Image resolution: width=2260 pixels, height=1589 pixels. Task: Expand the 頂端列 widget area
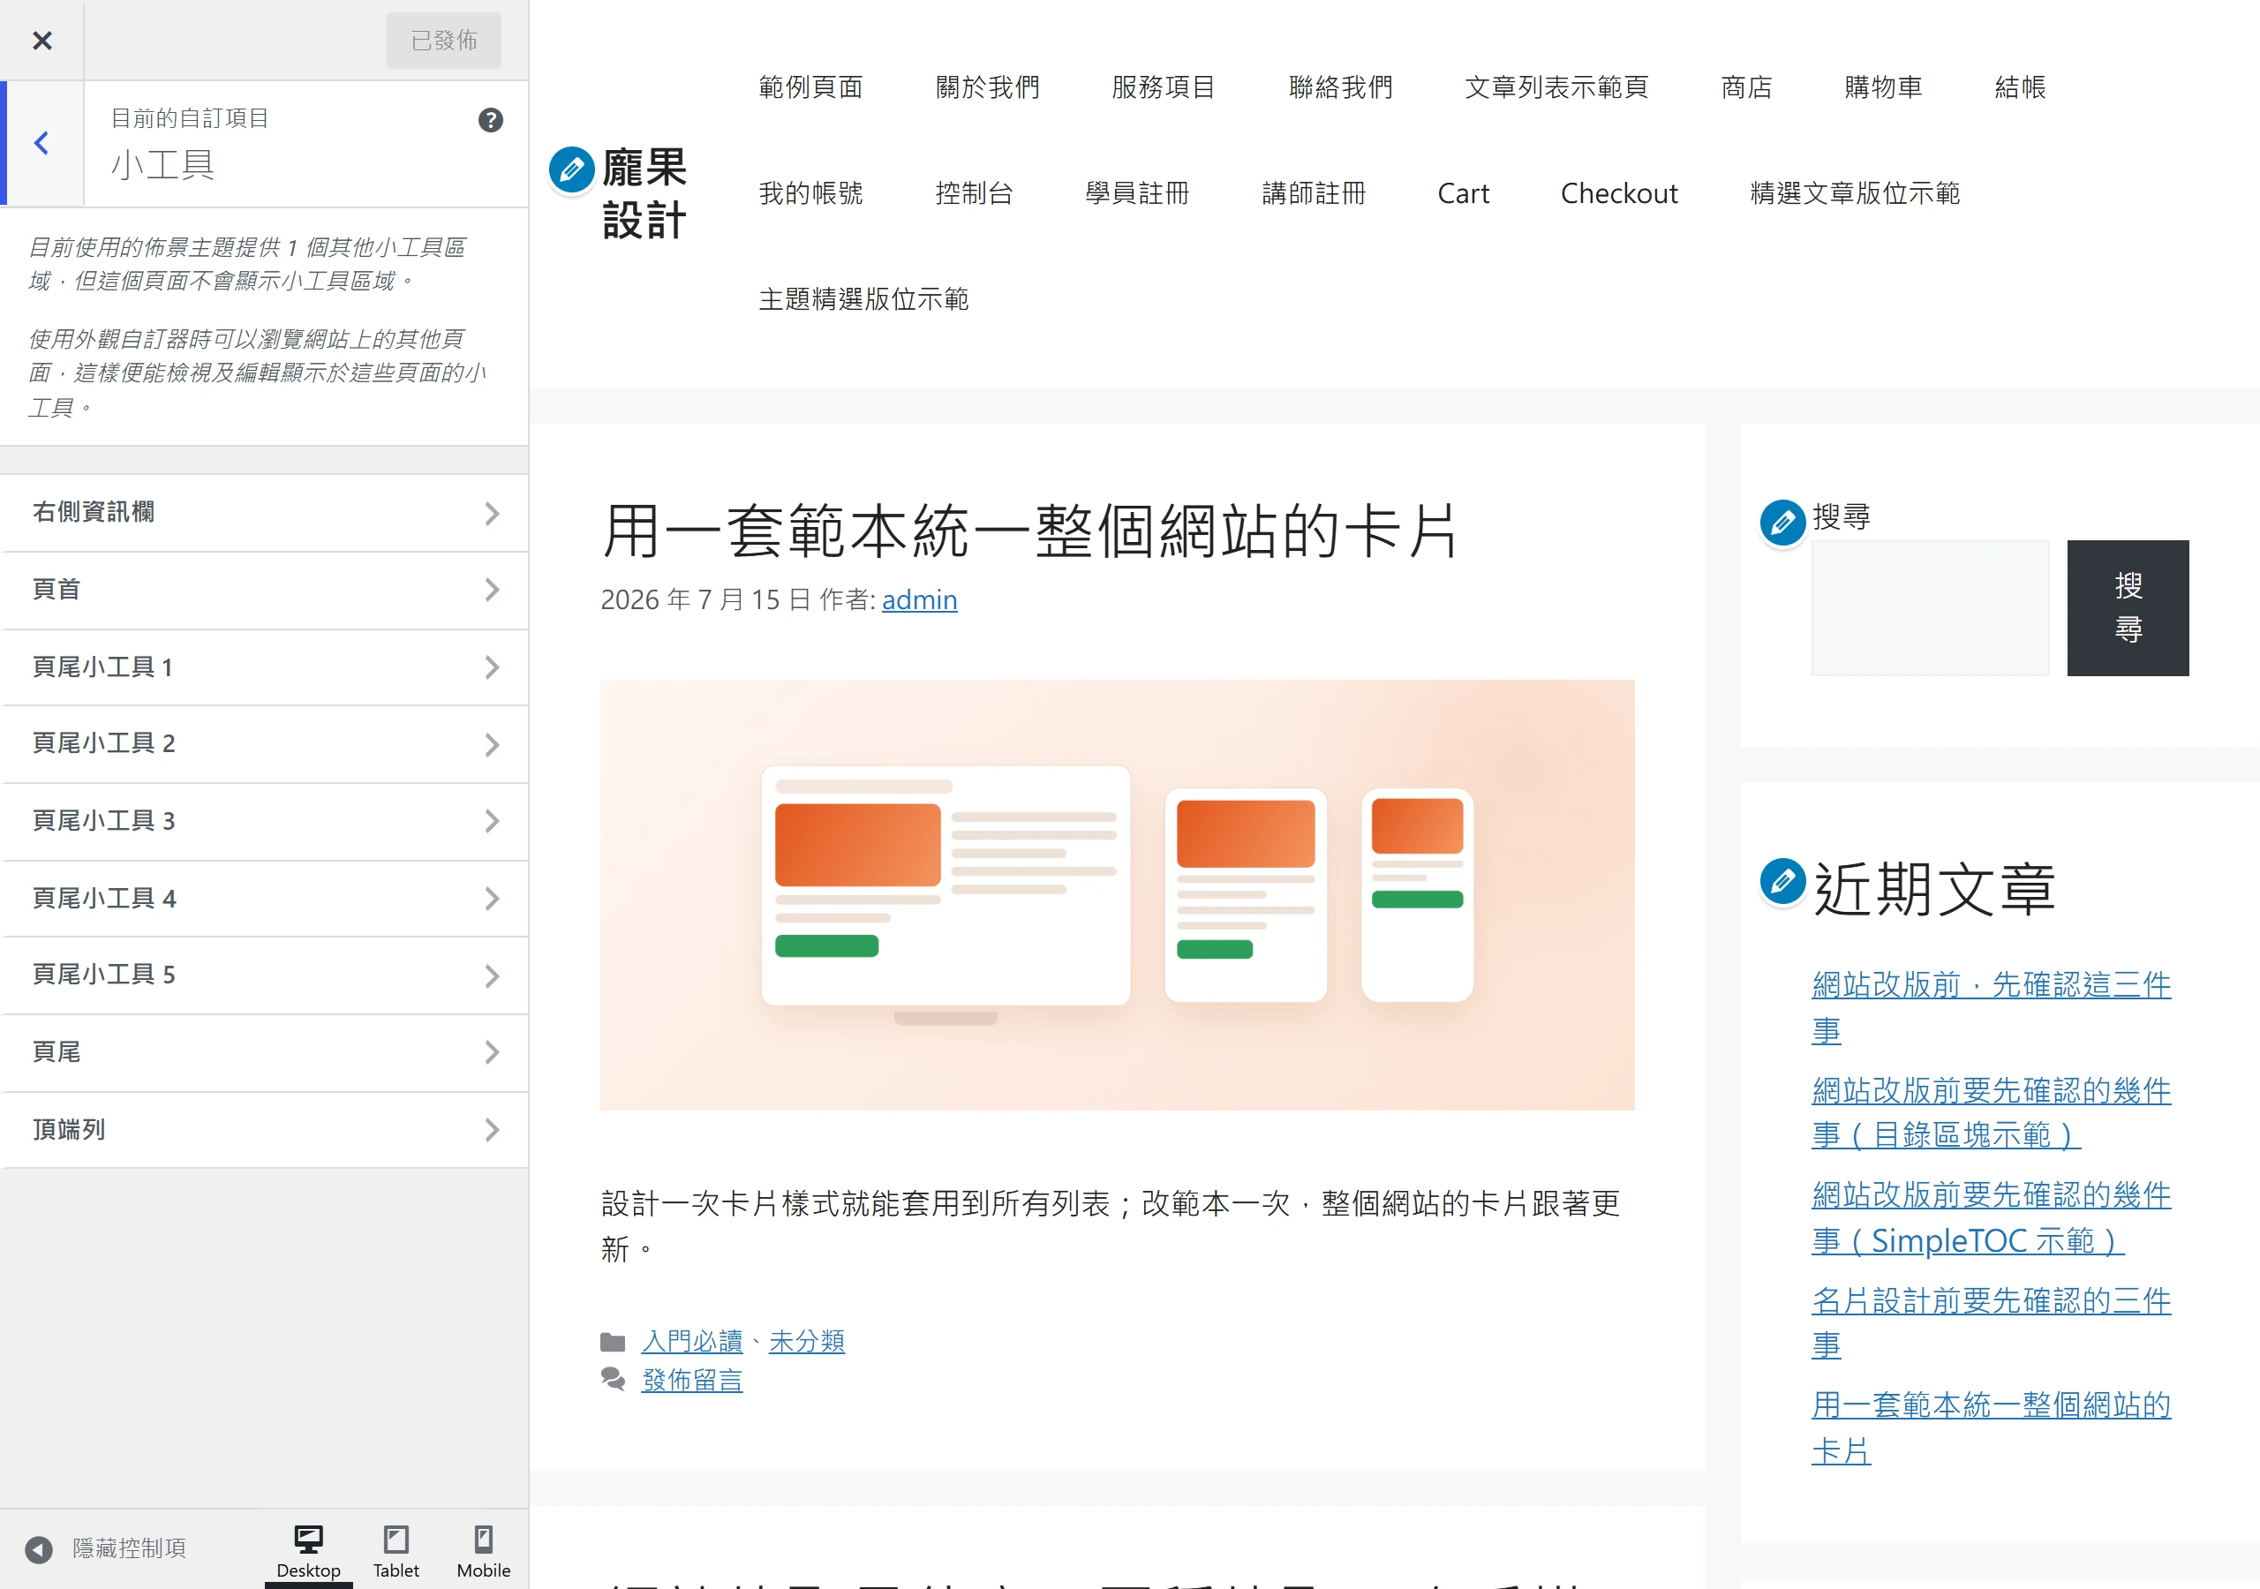tap(264, 1129)
